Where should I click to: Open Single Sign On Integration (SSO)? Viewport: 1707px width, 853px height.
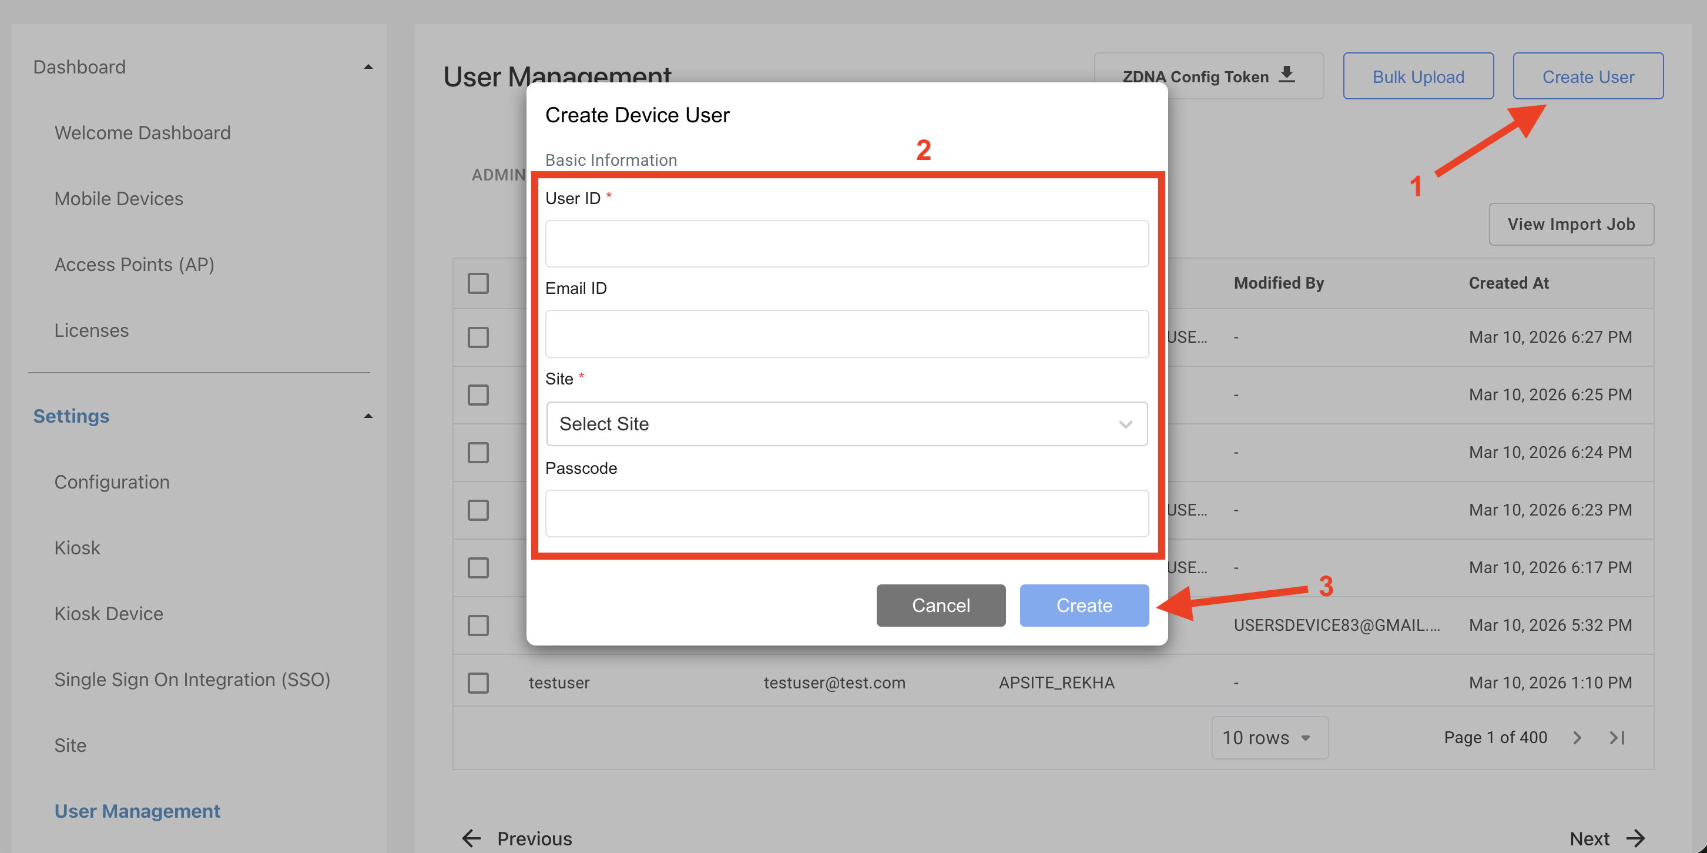(192, 680)
